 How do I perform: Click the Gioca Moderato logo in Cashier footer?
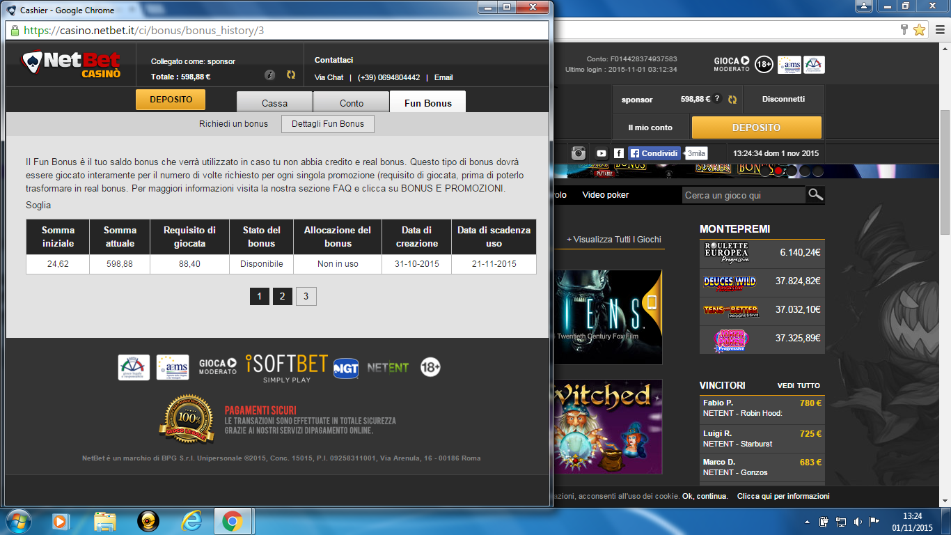pyautogui.click(x=218, y=366)
